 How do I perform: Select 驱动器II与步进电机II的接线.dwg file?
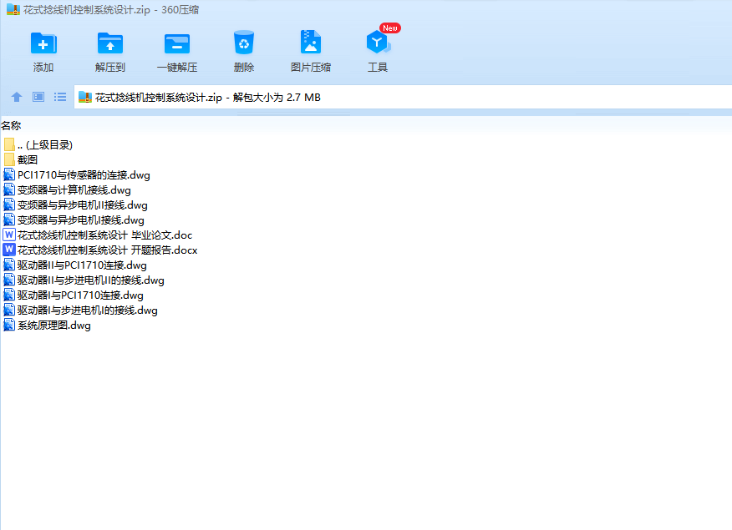point(84,280)
